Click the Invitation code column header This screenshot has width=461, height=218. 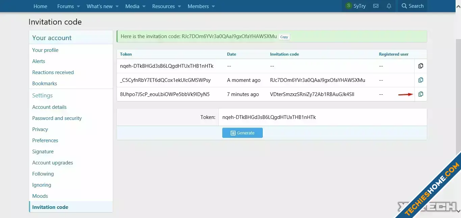pyautogui.click(x=284, y=54)
